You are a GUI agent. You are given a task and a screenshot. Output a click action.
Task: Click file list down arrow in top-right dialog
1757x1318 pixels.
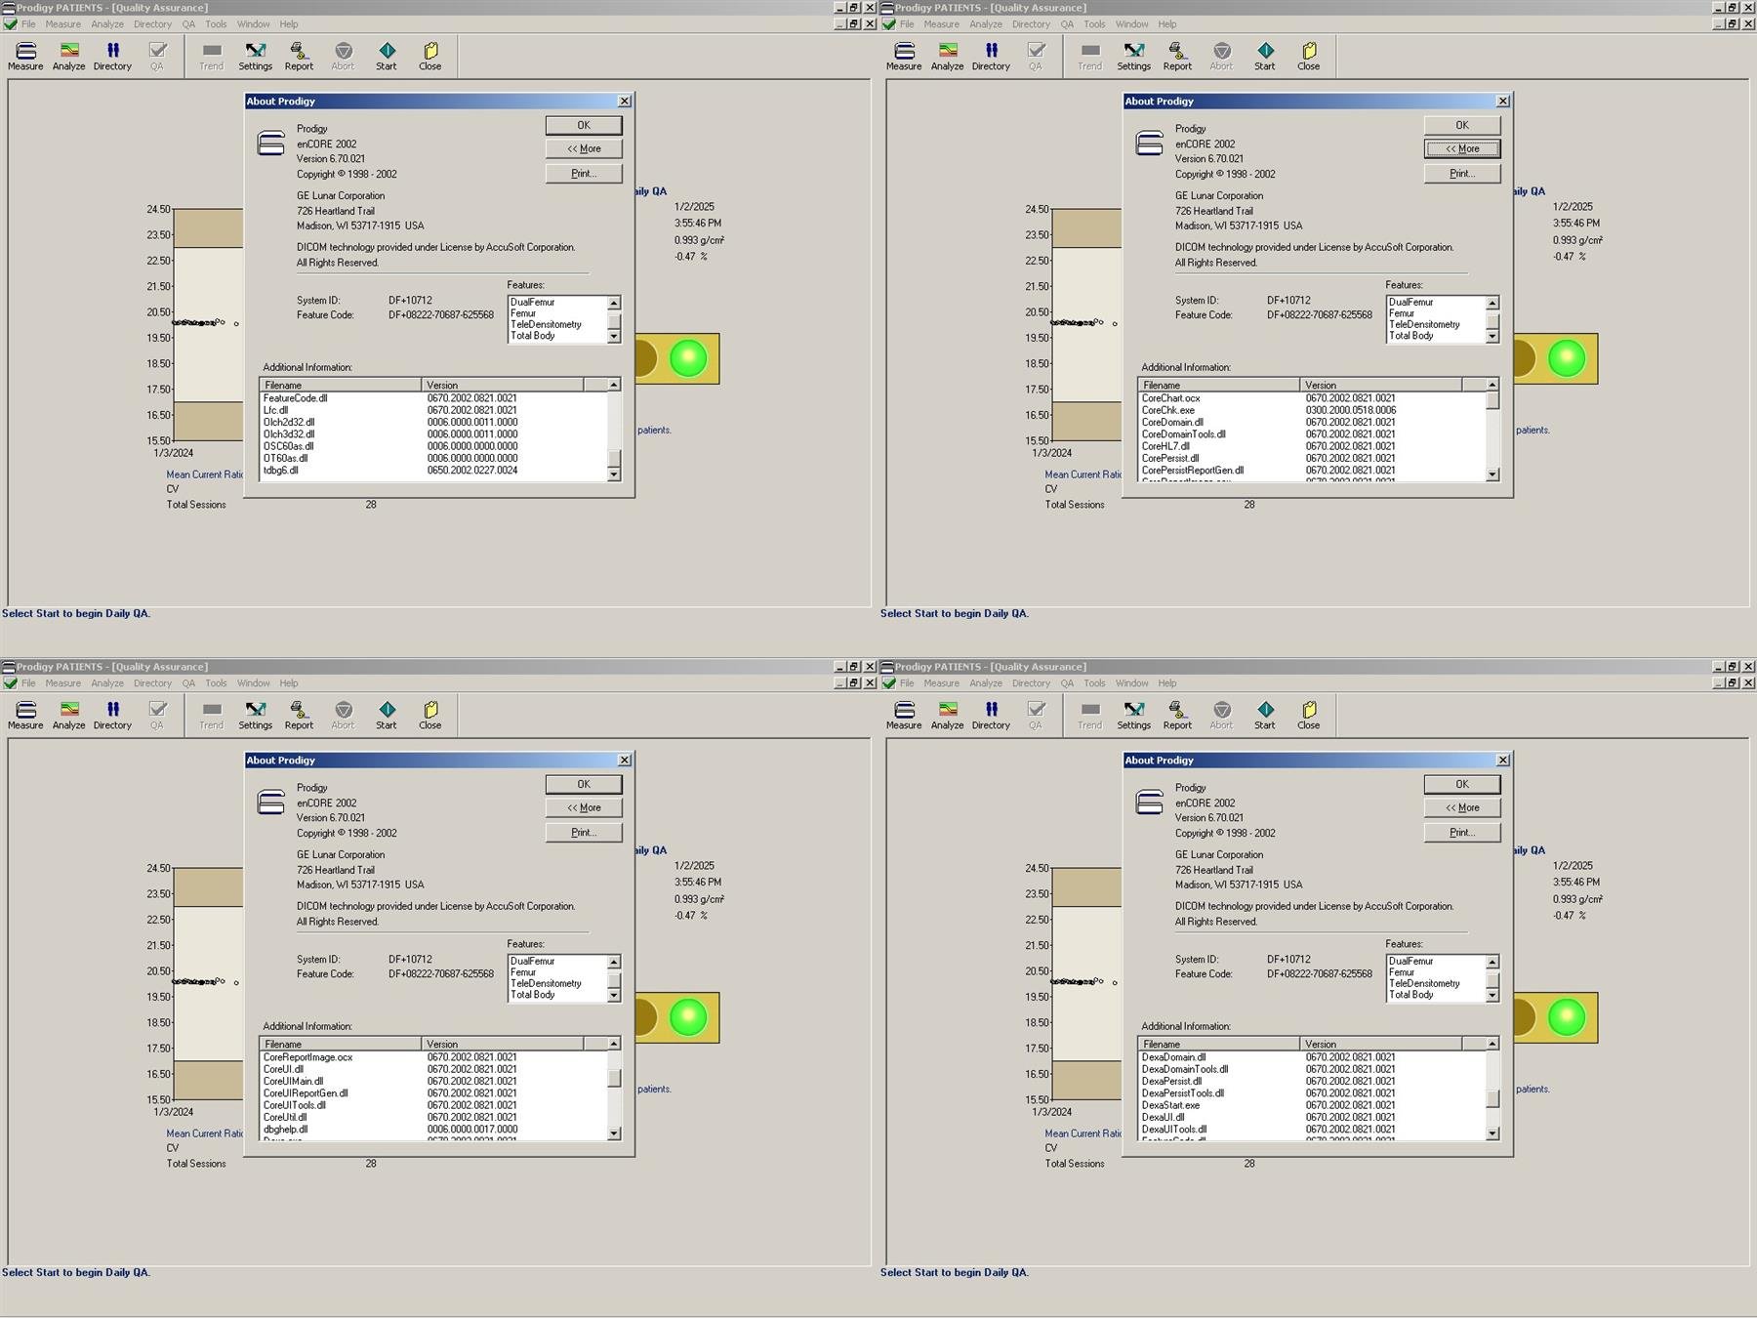click(x=1492, y=474)
